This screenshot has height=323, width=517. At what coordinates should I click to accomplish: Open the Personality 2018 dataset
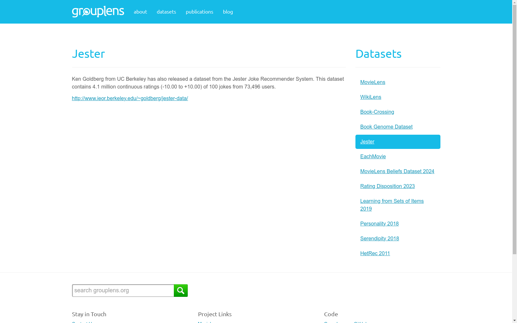click(379, 224)
